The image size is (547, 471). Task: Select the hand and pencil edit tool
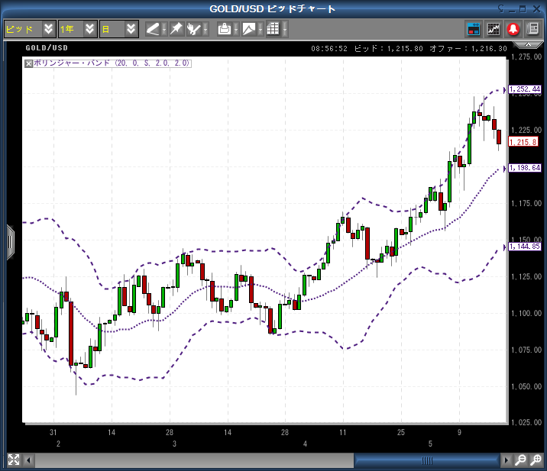195,29
